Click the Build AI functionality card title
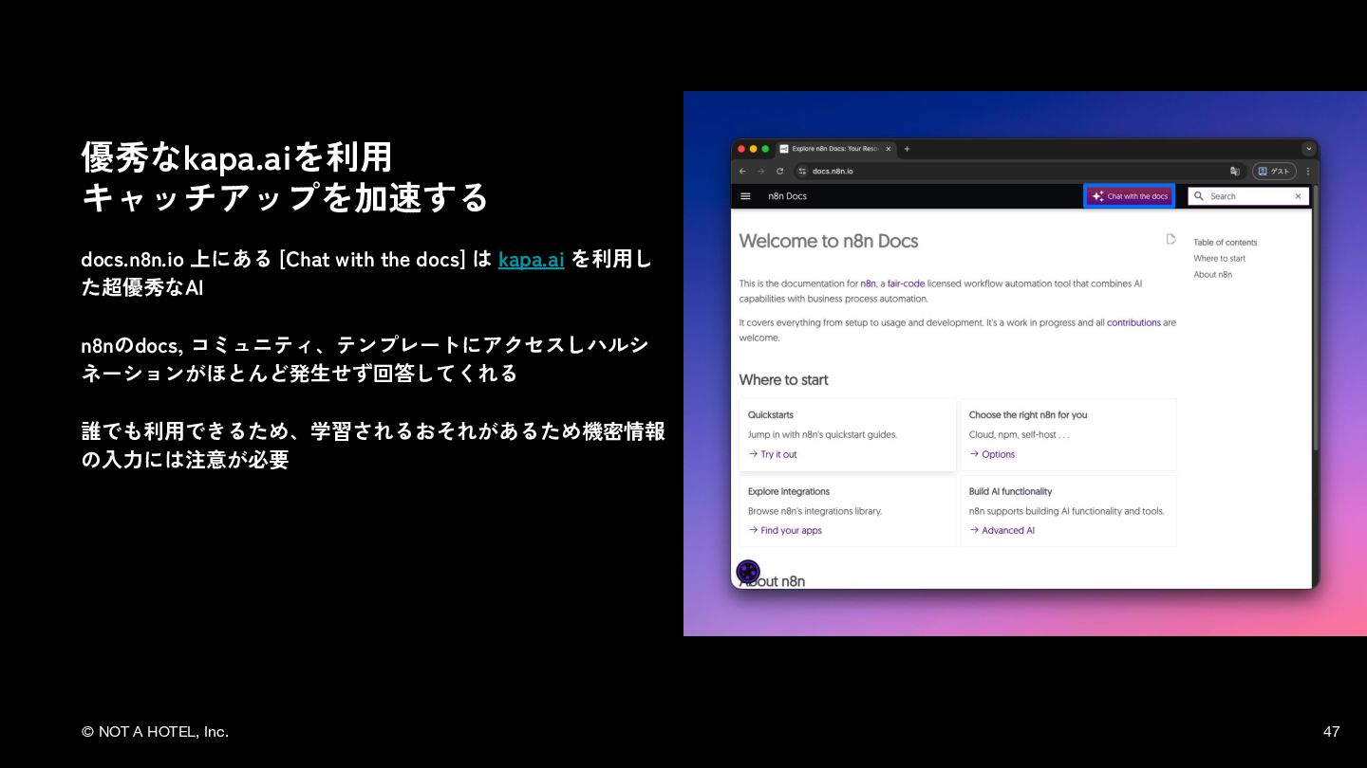 [x=1010, y=491]
